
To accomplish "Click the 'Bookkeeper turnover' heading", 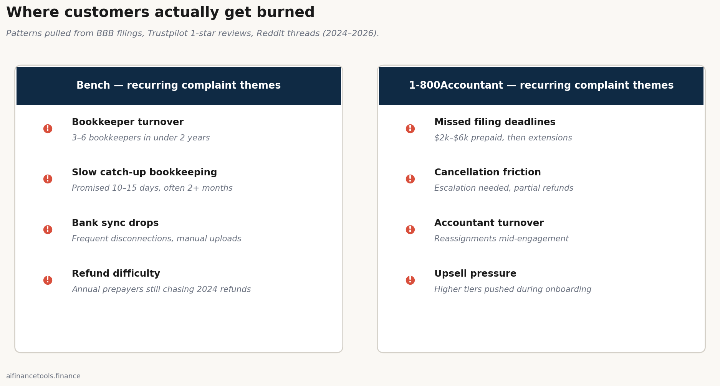I will pos(127,122).
